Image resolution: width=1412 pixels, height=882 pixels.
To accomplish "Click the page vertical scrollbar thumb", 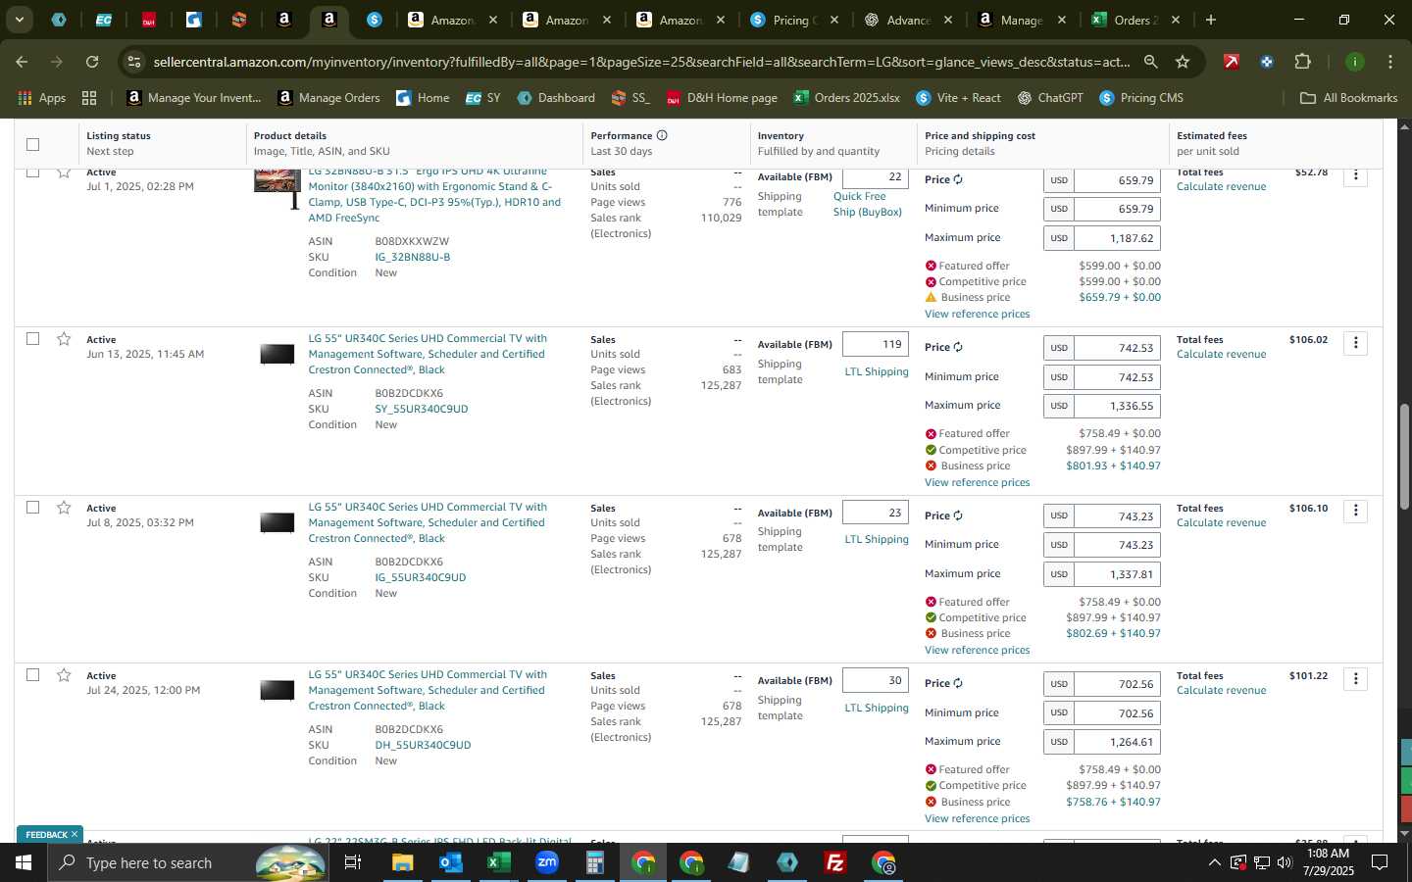I will [x=1404, y=457].
